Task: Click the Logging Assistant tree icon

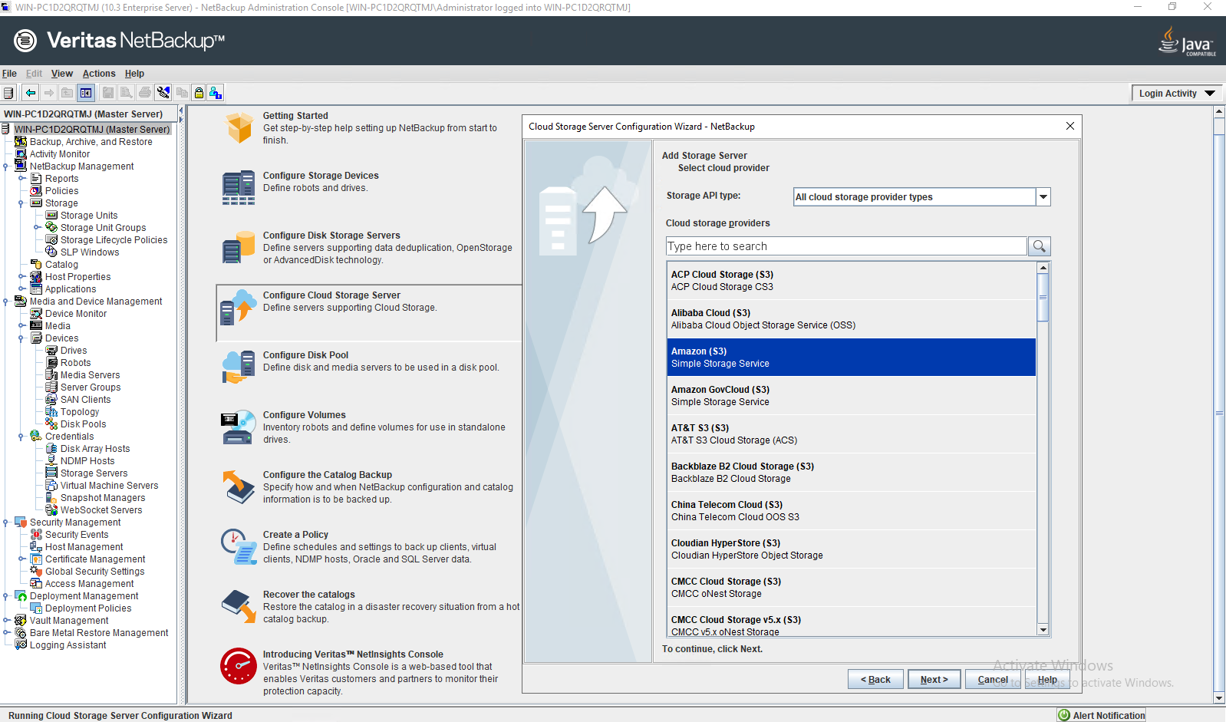Action: [21, 645]
